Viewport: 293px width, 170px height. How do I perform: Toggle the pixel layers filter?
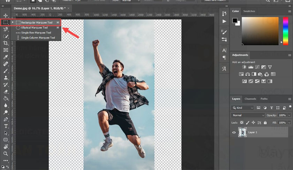[x=258, y=108]
